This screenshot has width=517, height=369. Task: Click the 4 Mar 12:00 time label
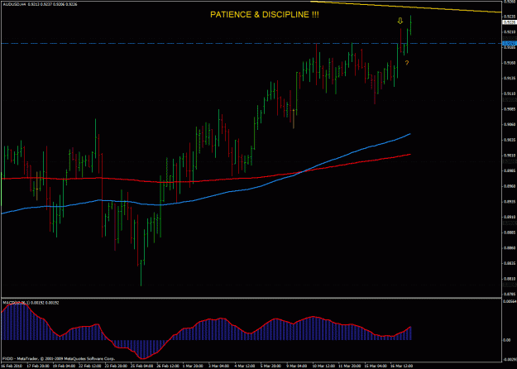click(x=246, y=366)
